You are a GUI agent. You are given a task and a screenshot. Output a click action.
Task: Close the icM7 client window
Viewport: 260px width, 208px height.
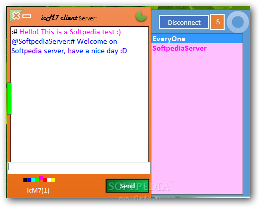(16, 16)
